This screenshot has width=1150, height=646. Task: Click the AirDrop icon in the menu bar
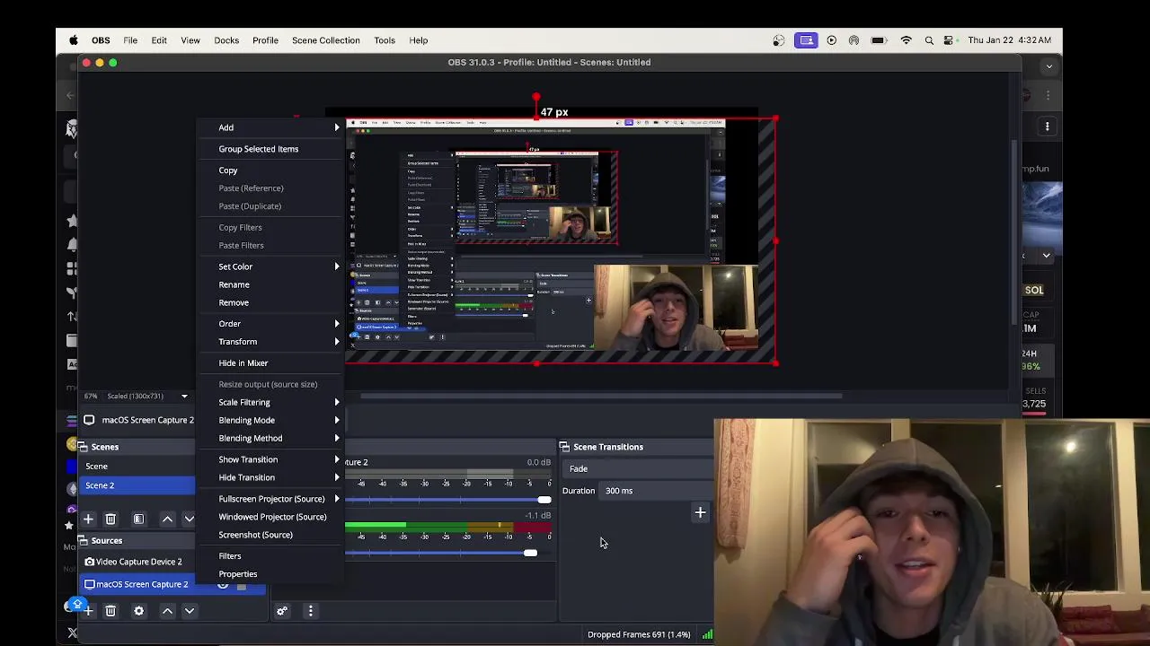(854, 40)
